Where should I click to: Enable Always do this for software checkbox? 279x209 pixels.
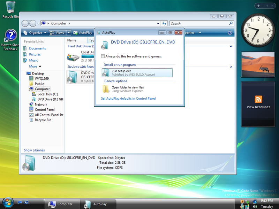[103, 56]
